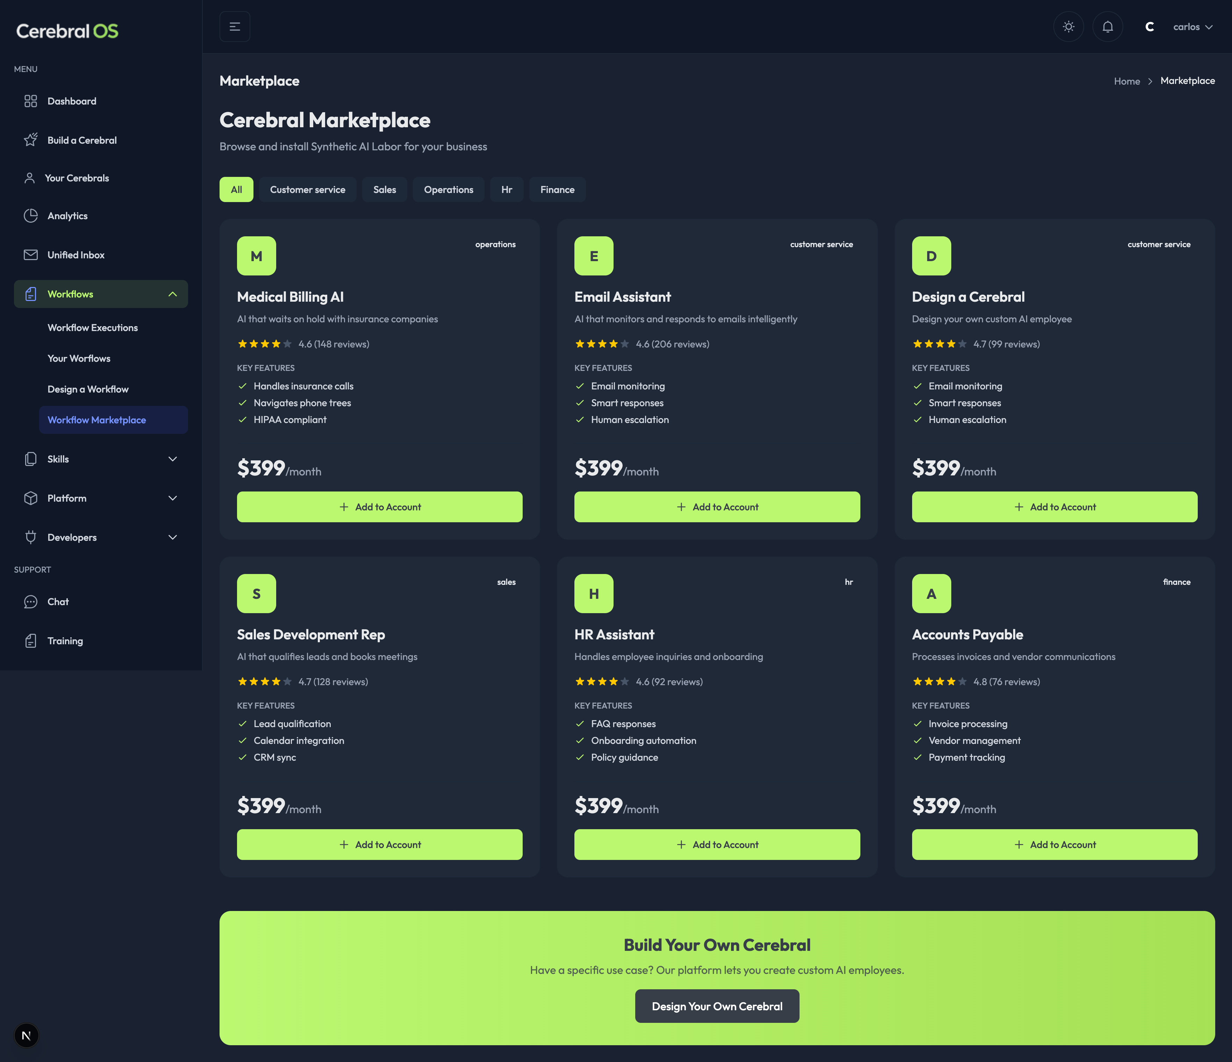Filter by Customer service category

[307, 190]
